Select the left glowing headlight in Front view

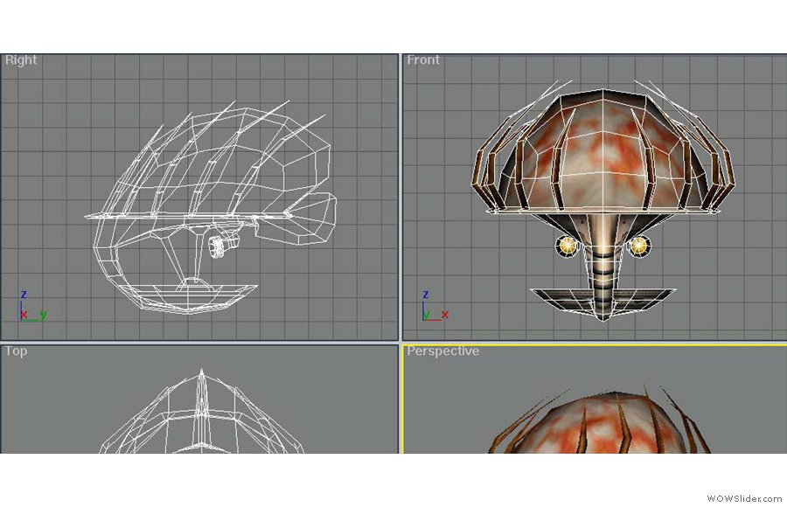(x=568, y=246)
